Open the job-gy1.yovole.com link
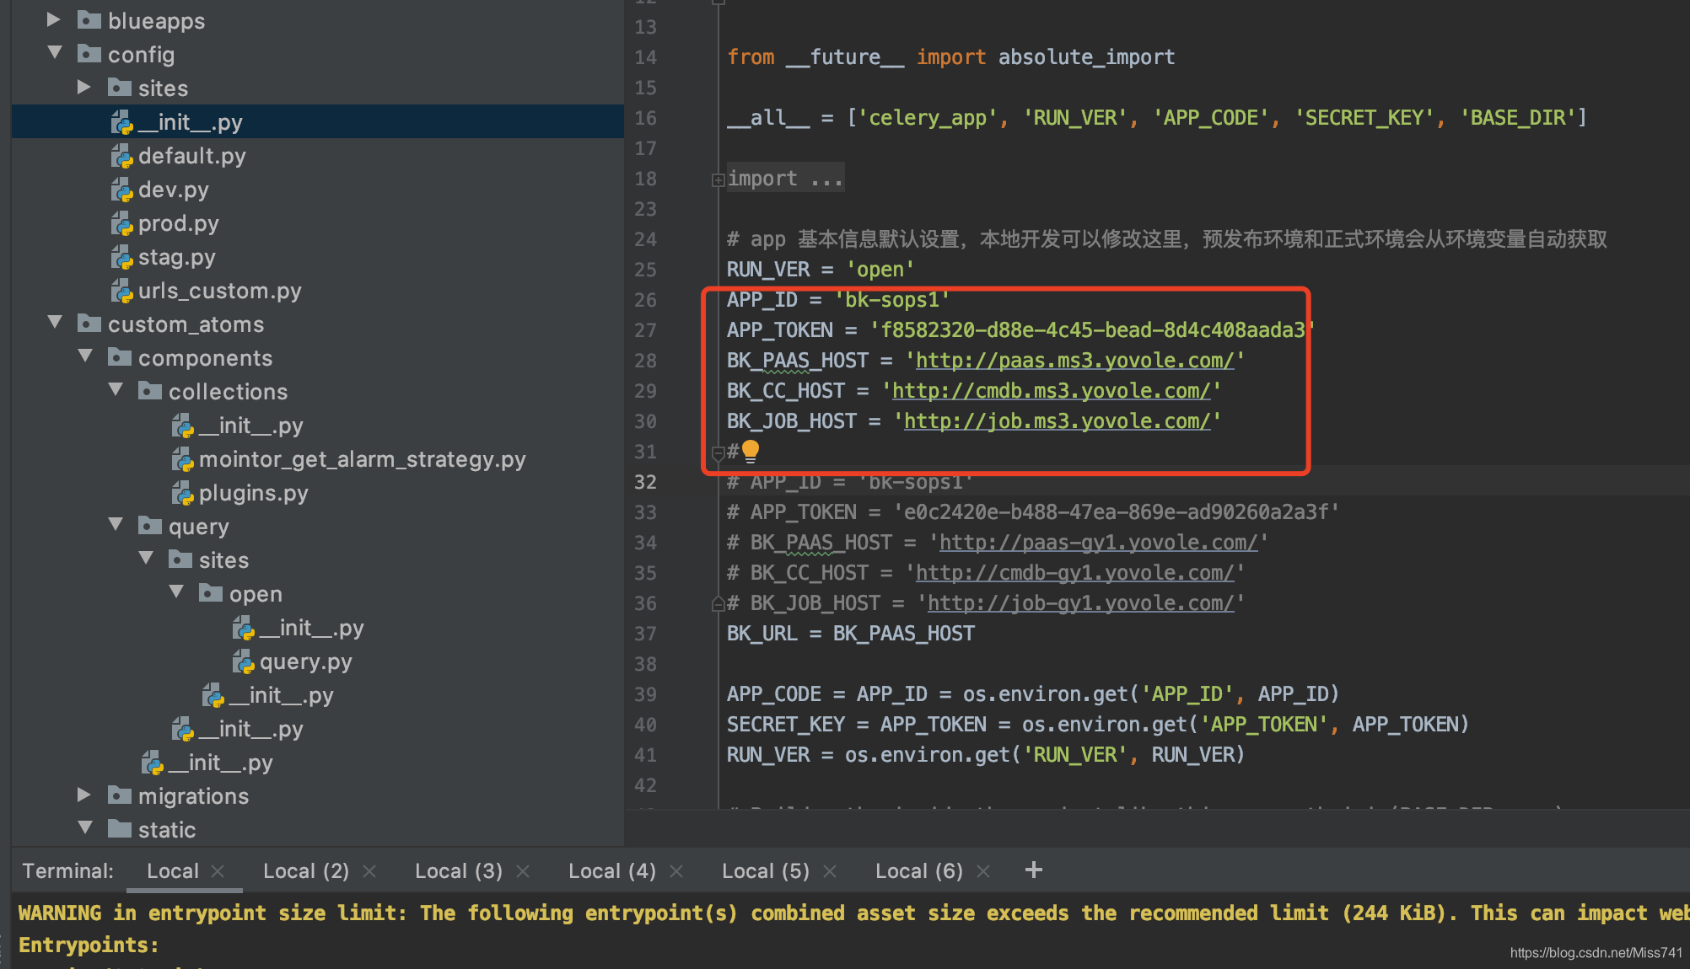The width and height of the screenshot is (1690, 969). tap(1081, 603)
